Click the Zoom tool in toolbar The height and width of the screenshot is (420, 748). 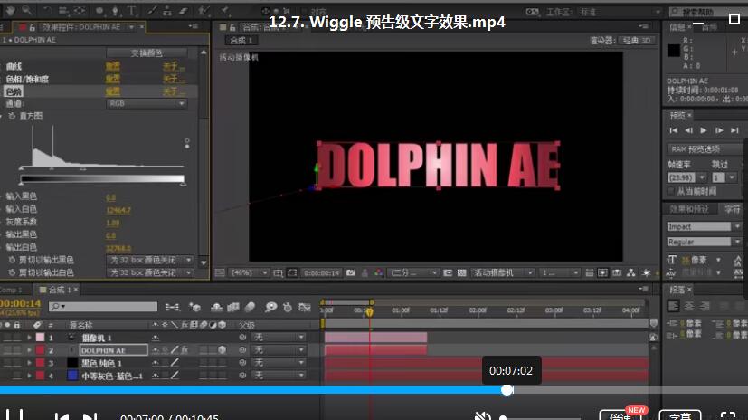coord(25,11)
